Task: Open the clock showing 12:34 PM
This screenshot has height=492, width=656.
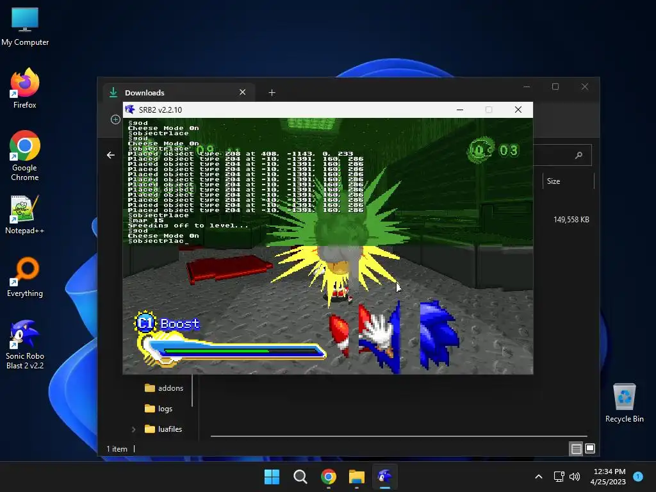Action: click(609, 477)
